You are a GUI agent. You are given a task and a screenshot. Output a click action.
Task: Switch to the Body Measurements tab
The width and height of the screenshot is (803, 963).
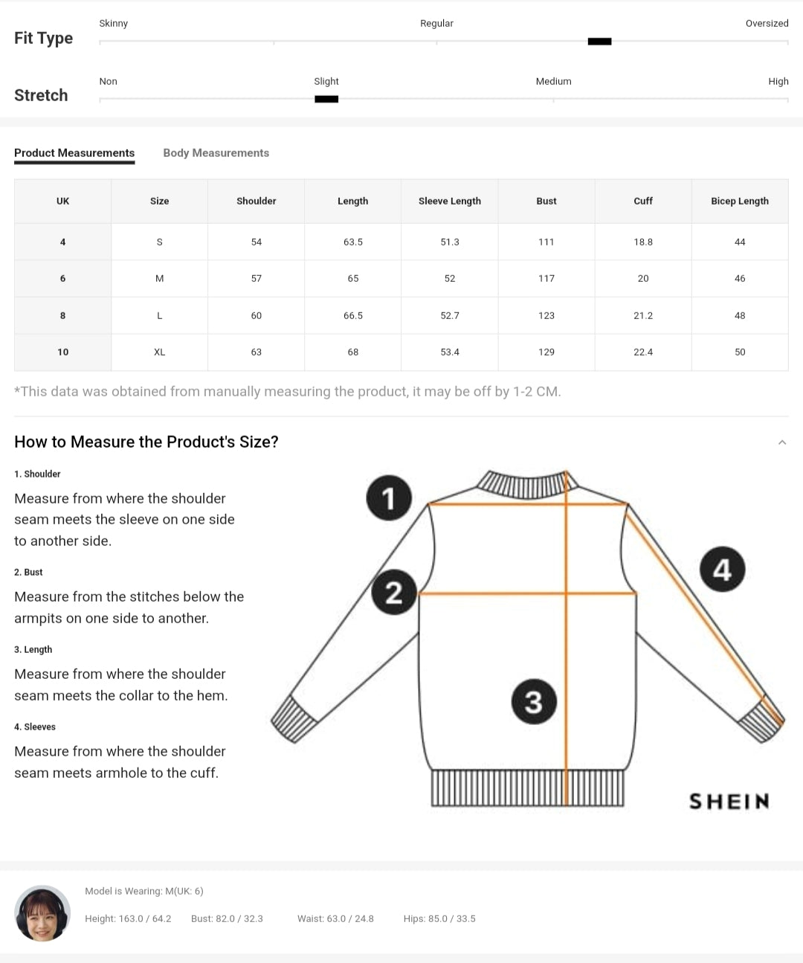point(216,153)
